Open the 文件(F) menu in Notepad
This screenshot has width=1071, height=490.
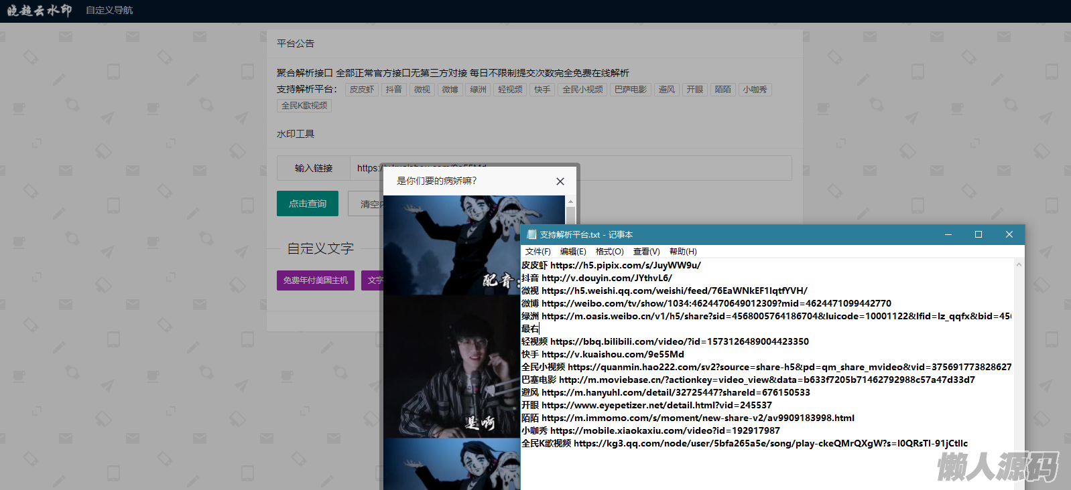538,252
